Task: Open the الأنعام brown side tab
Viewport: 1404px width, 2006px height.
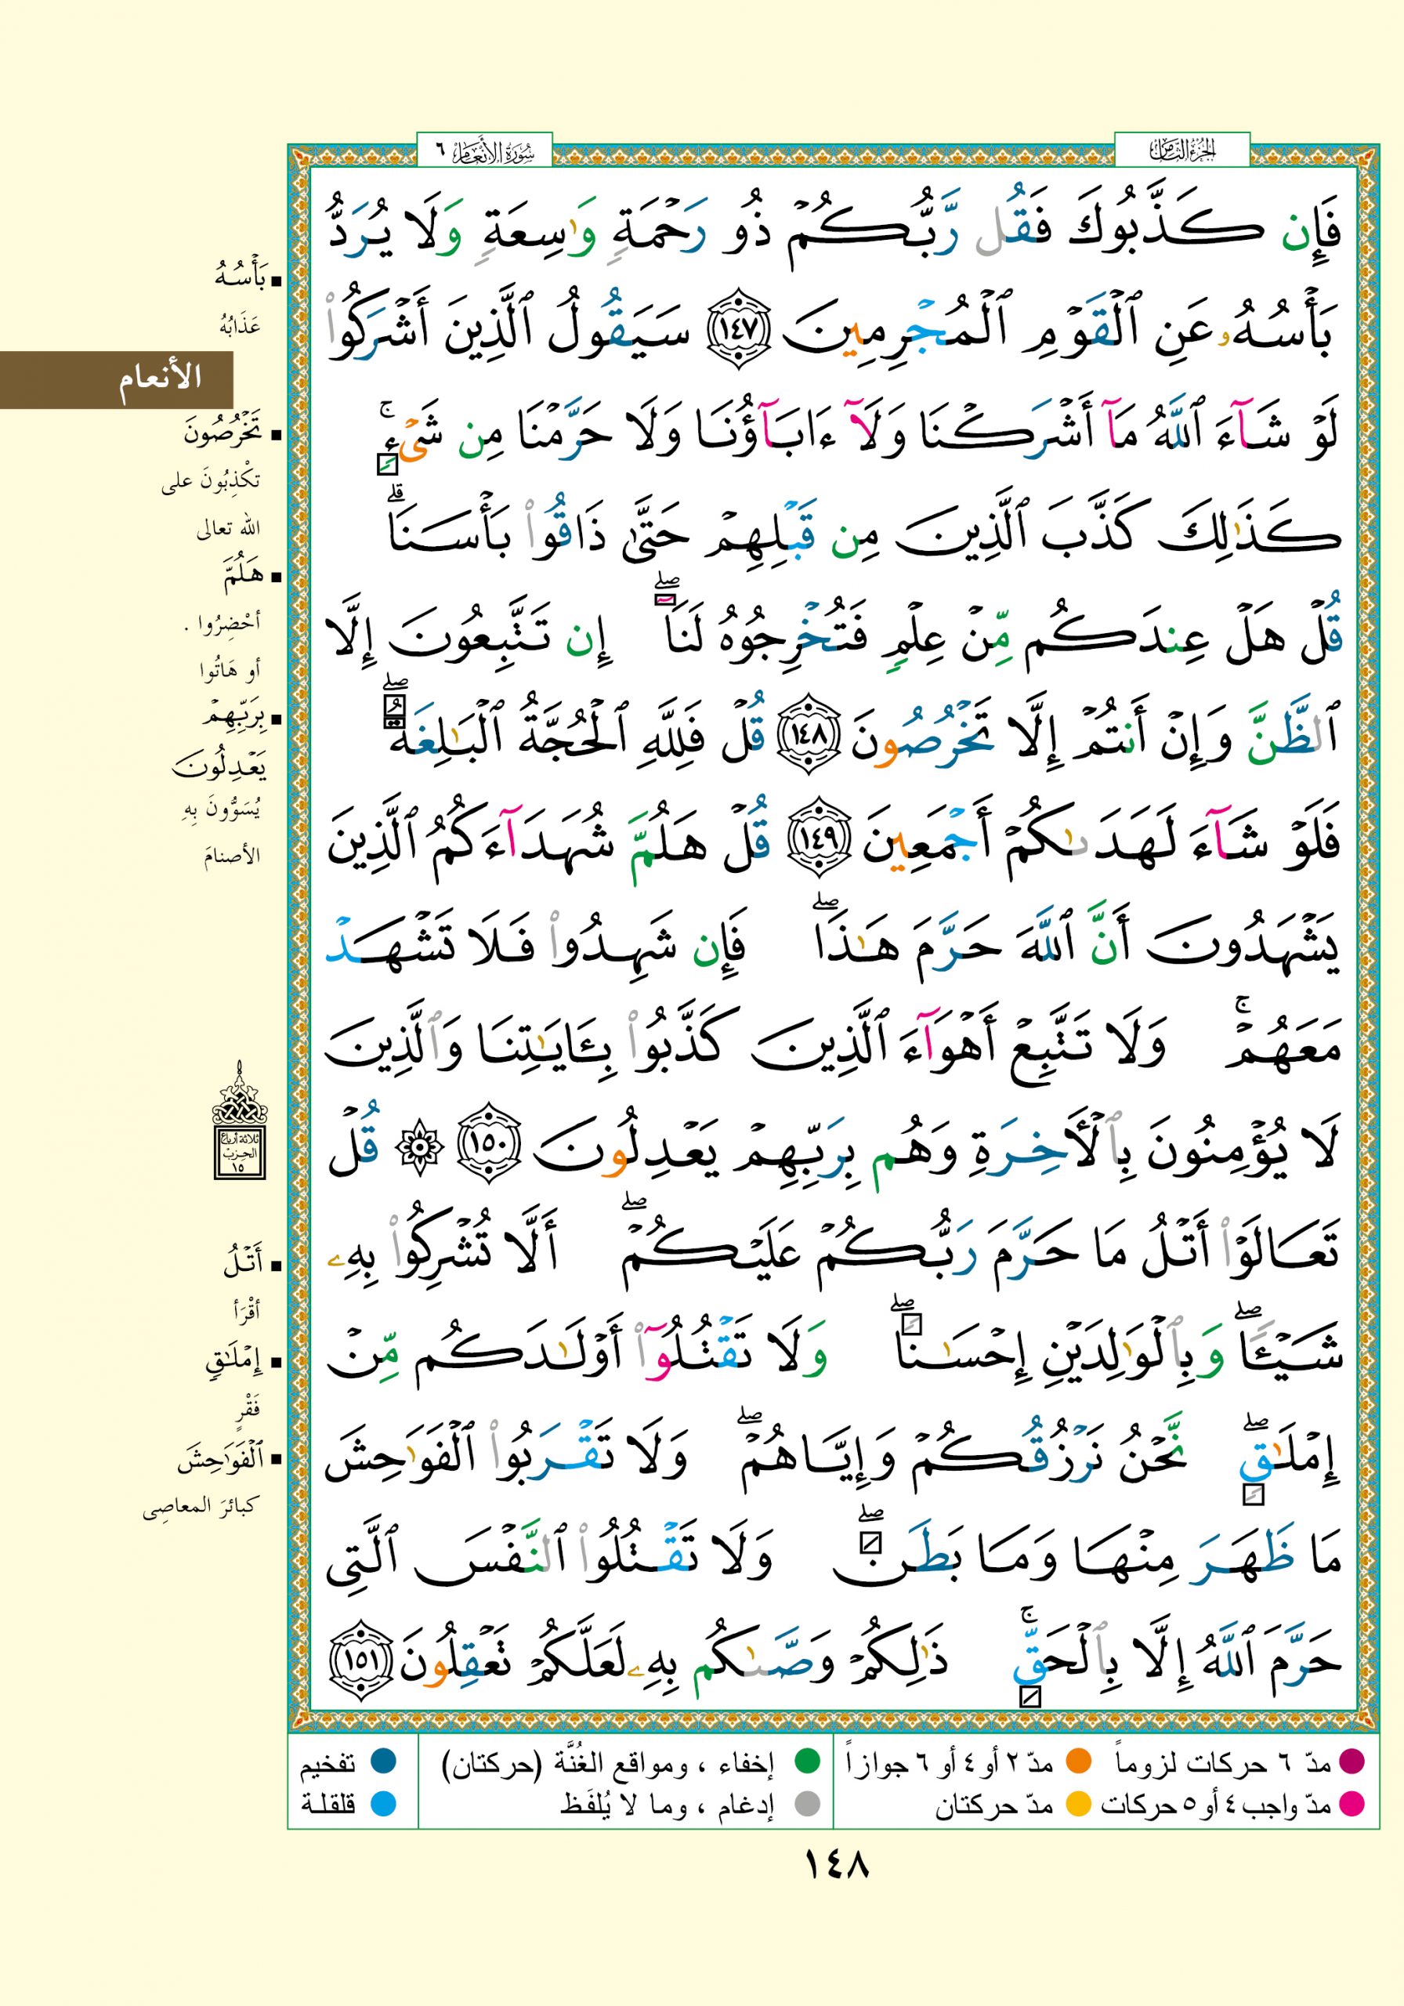Action: [117, 379]
